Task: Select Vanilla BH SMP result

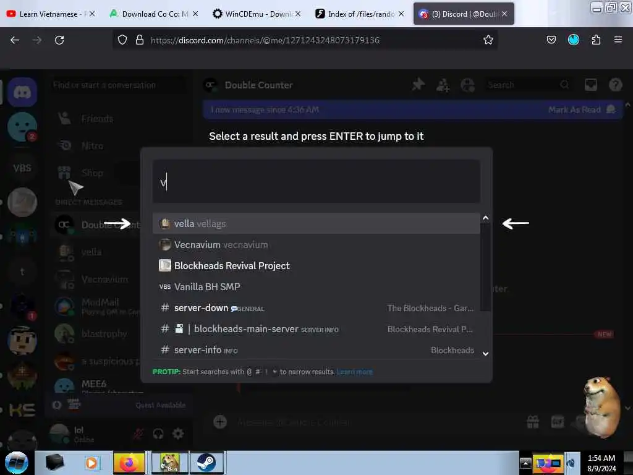Action: 316,286
